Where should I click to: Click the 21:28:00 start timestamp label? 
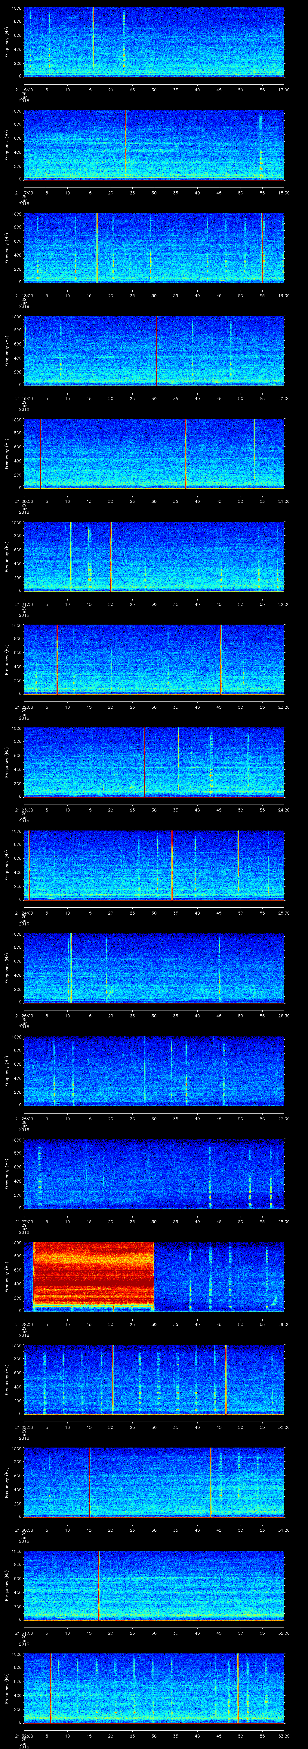coord(24,1324)
